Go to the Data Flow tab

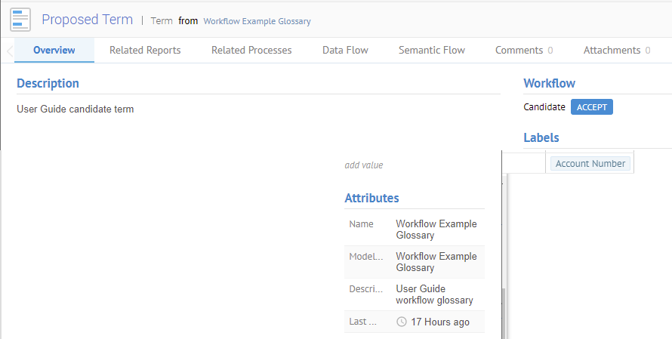345,51
